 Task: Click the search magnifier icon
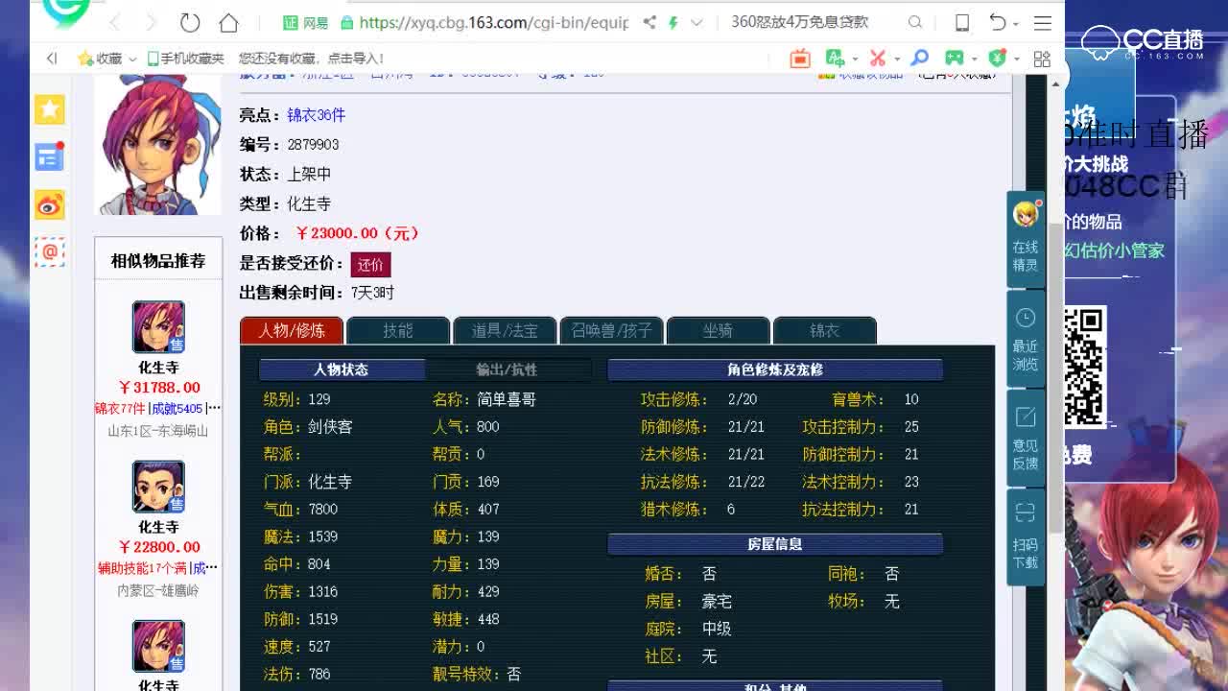pos(915,22)
